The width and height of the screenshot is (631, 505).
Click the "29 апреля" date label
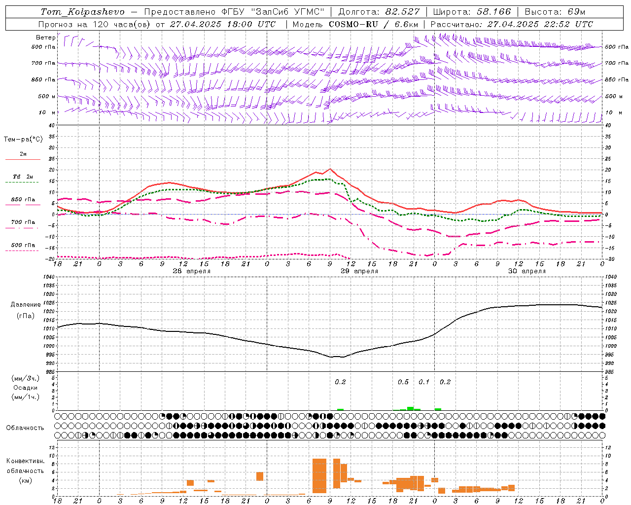tap(359, 271)
